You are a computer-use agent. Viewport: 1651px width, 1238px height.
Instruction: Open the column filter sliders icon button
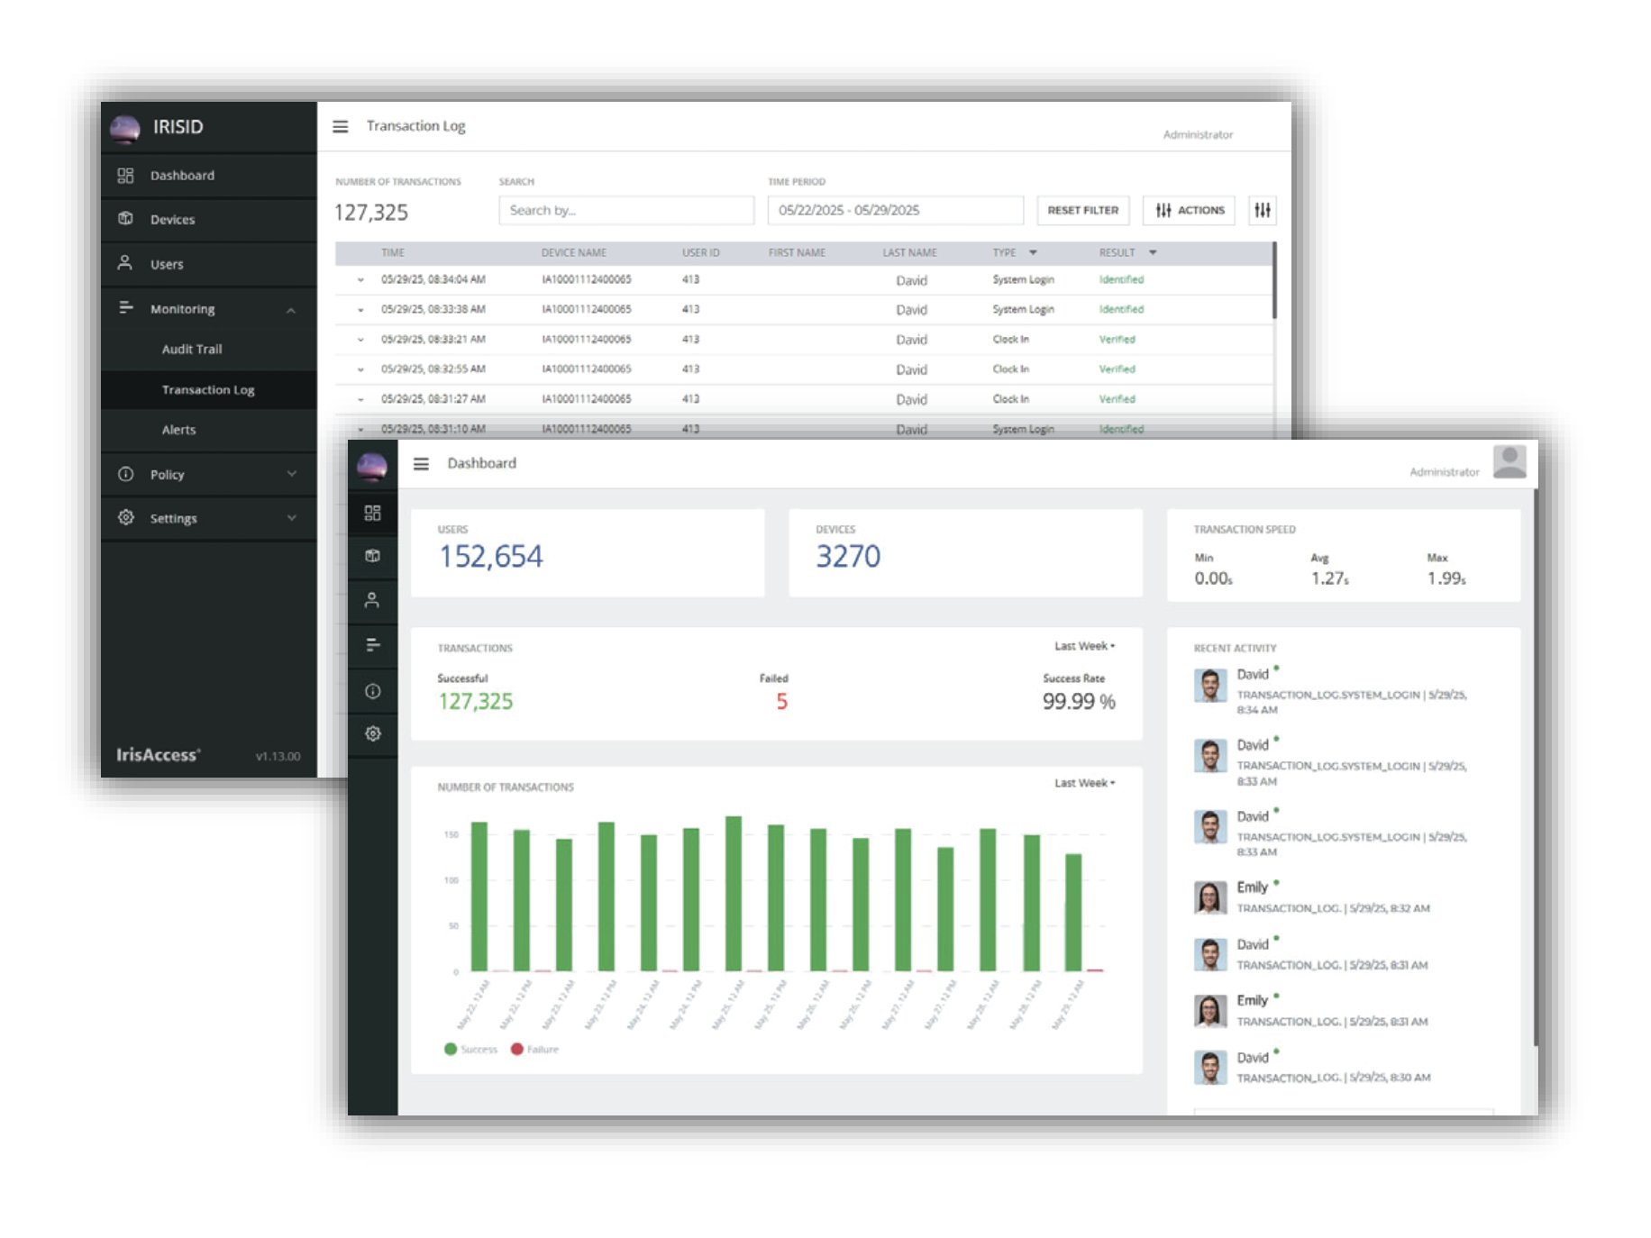[1262, 210]
